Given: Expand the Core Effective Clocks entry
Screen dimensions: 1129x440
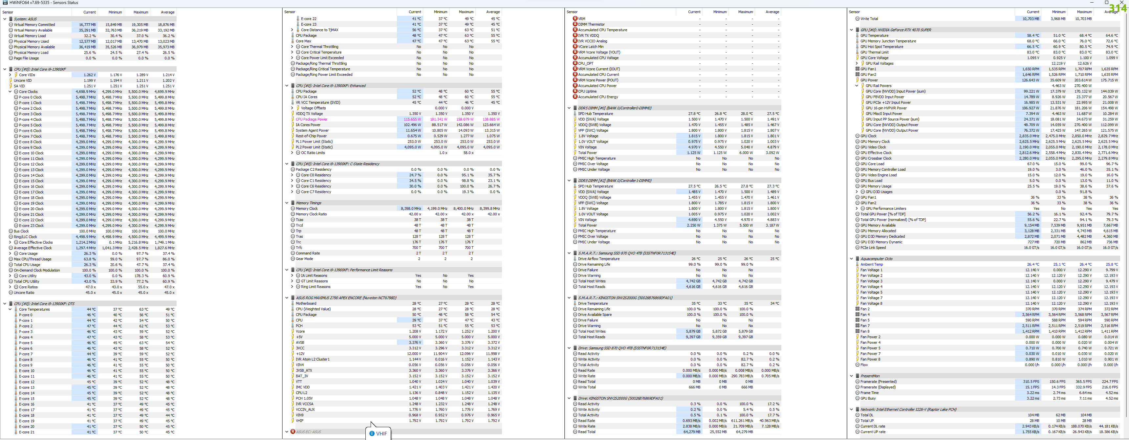Looking at the screenshot, I should (10, 242).
